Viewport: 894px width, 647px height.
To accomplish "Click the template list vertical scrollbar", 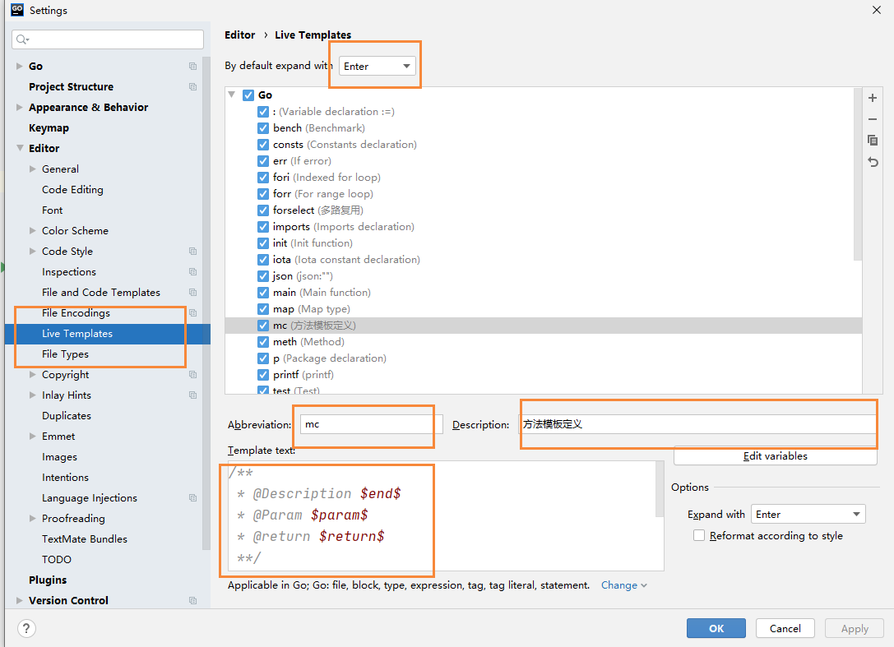I will (858, 181).
